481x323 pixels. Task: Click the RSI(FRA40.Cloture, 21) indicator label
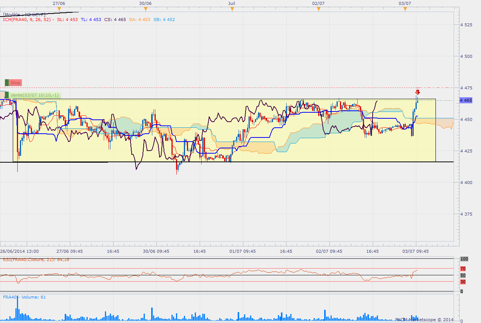(x=36, y=260)
